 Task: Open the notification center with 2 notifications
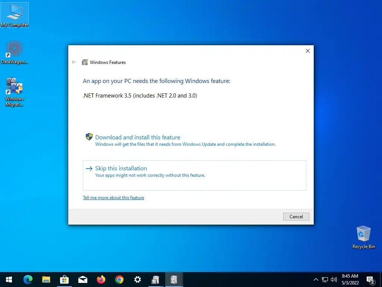click(370, 280)
